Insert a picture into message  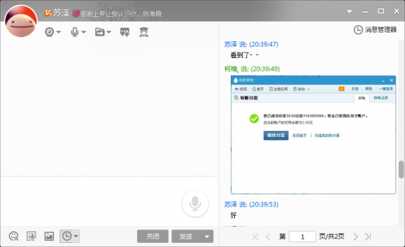tap(49, 236)
